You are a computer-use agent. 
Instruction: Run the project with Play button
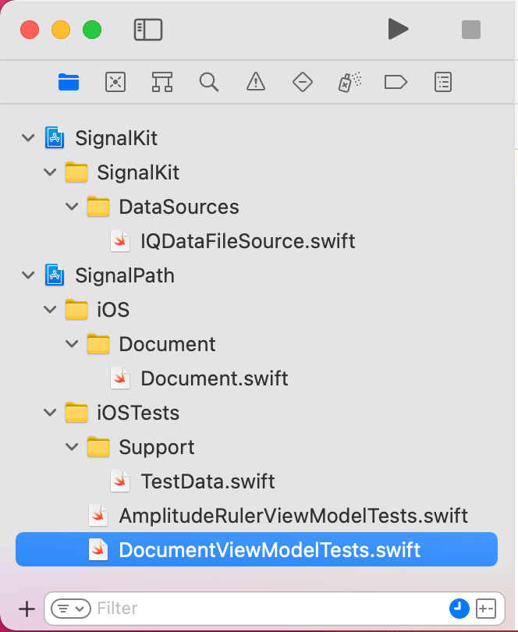tap(398, 30)
